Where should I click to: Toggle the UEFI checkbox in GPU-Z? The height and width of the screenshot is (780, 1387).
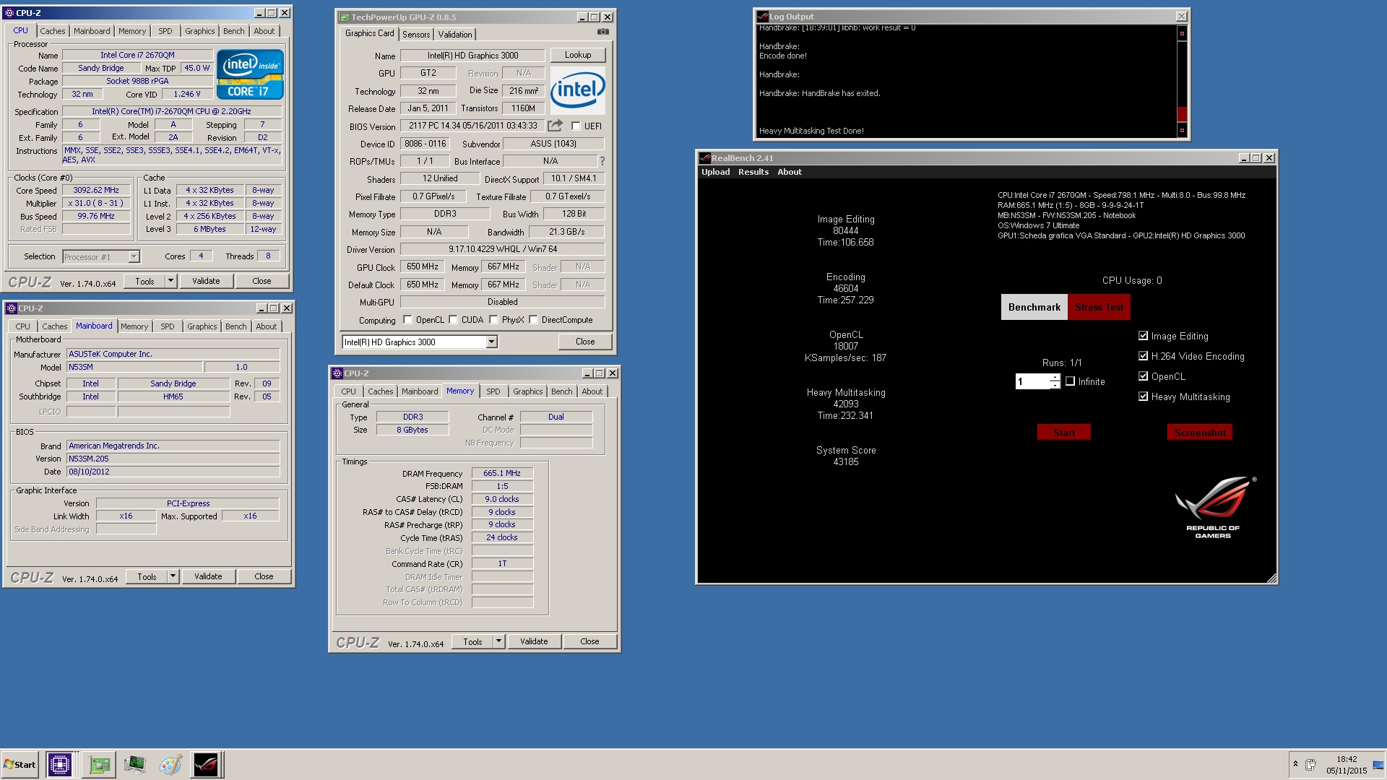[x=576, y=126]
